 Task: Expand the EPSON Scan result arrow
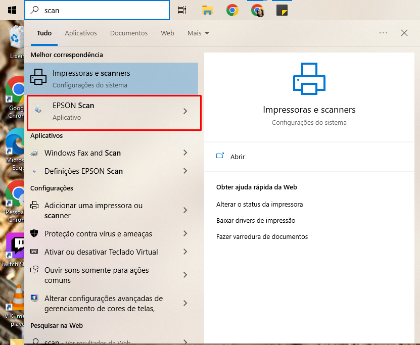[x=185, y=111]
